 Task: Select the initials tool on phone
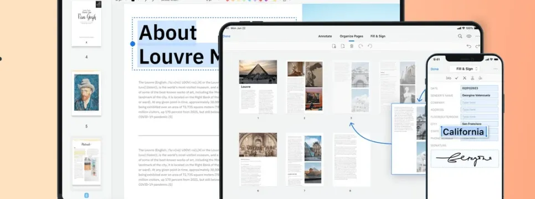tap(480, 78)
